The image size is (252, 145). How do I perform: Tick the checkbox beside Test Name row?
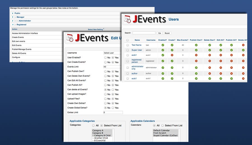[128, 45]
